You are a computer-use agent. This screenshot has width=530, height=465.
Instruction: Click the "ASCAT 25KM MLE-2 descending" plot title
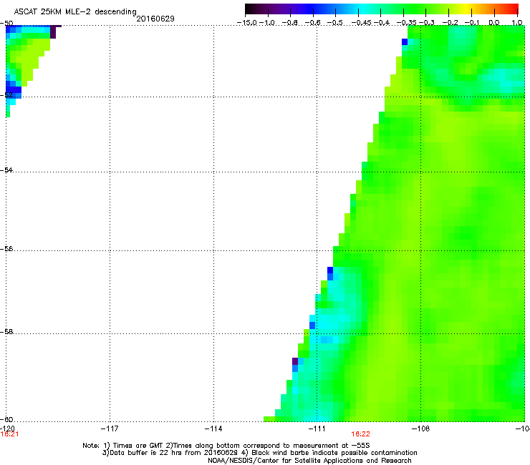point(75,11)
